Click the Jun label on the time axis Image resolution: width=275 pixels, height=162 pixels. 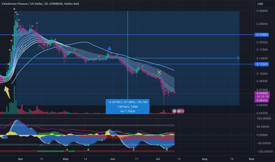click(112, 159)
